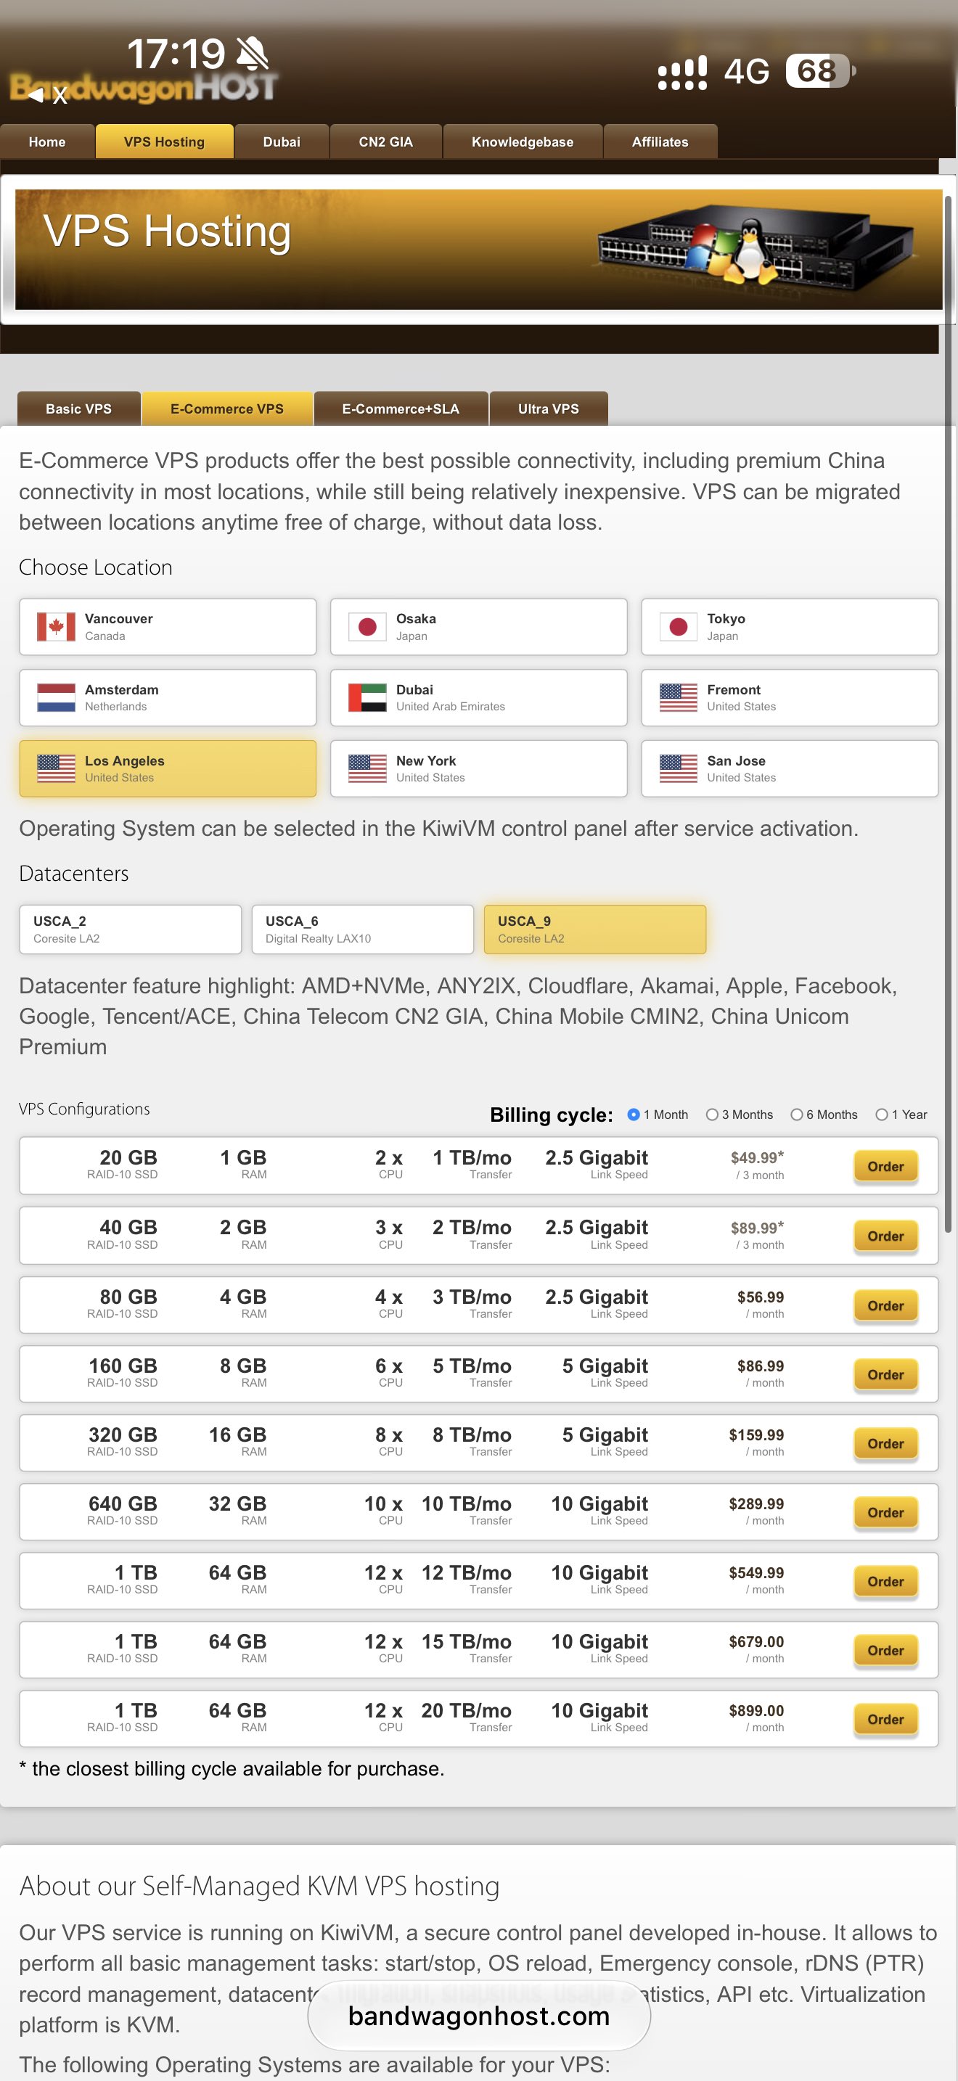Pick the Dubai UAE flag location
The height and width of the screenshot is (2081, 958).
tap(478, 698)
